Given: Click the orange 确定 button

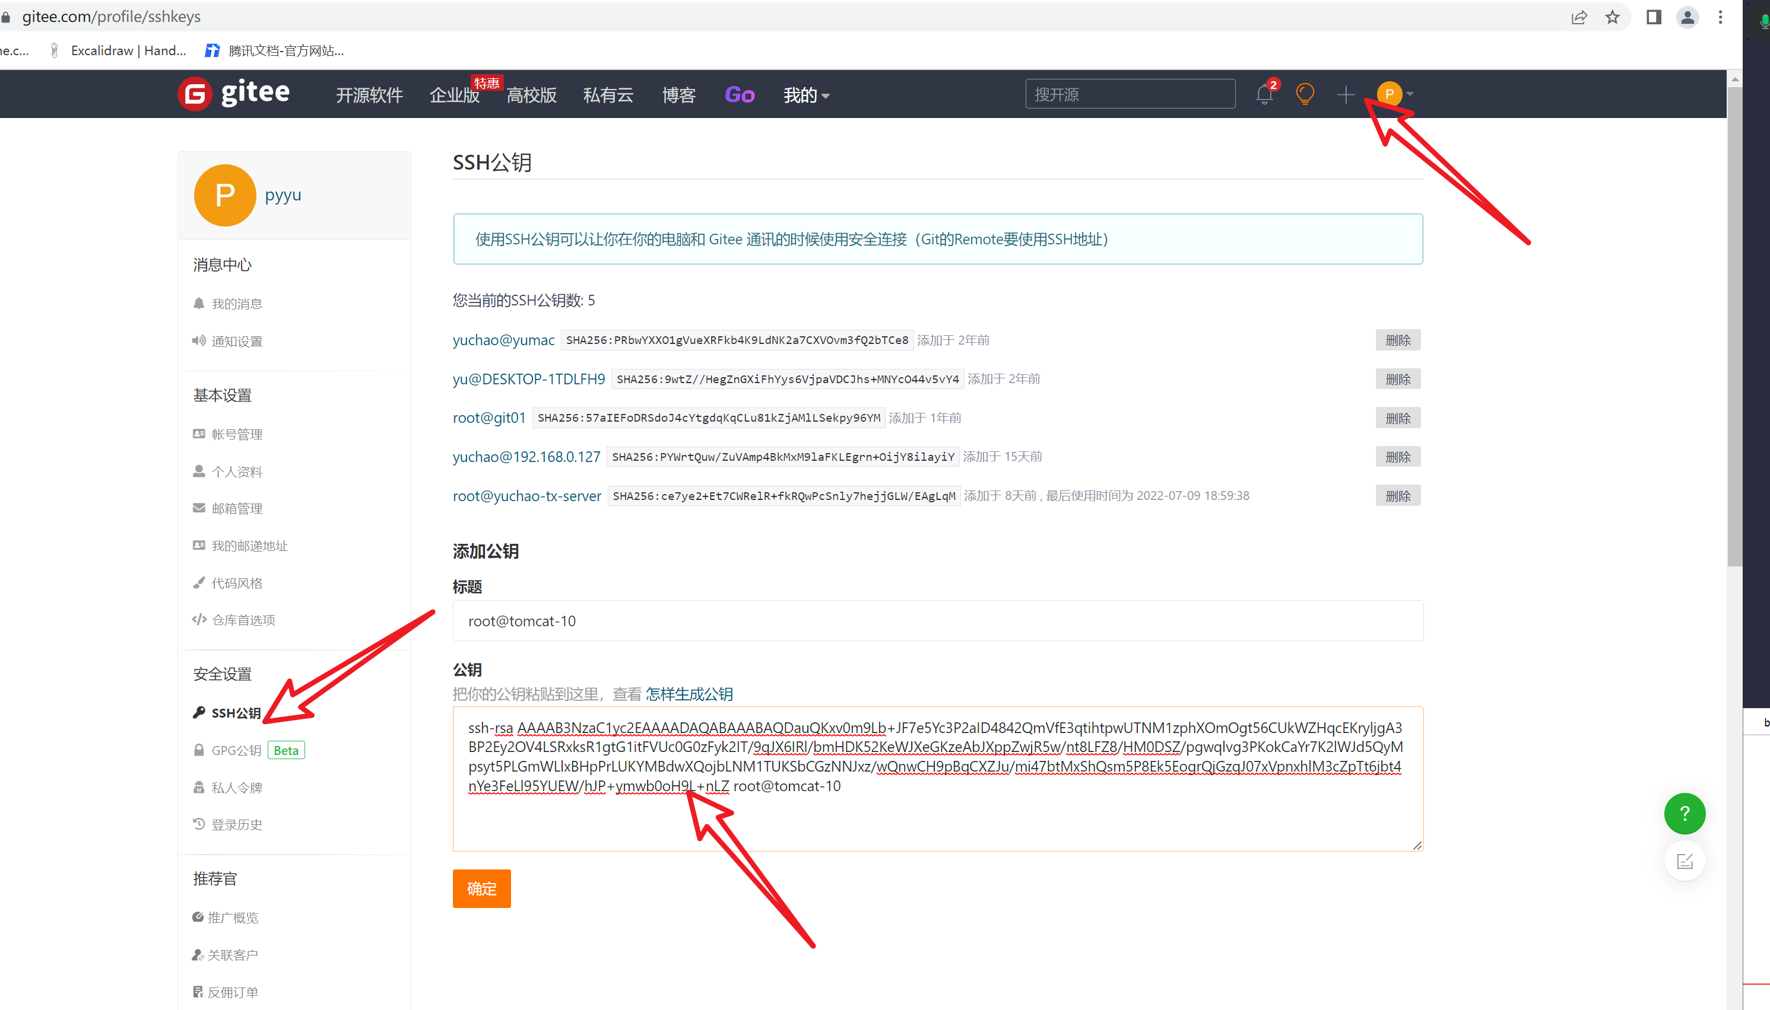Looking at the screenshot, I should (481, 888).
